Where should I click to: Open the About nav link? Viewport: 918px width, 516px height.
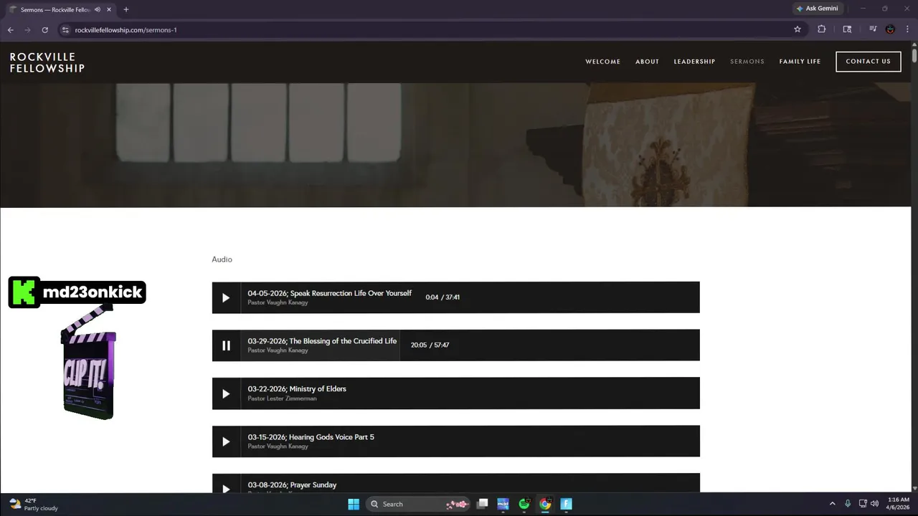(647, 62)
